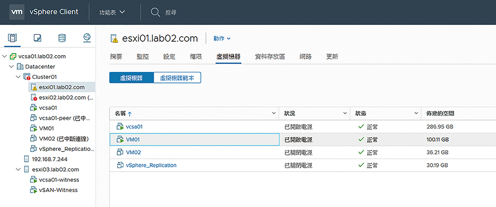
Task: Click the 30.19 GB cell
Action: pos(437,165)
